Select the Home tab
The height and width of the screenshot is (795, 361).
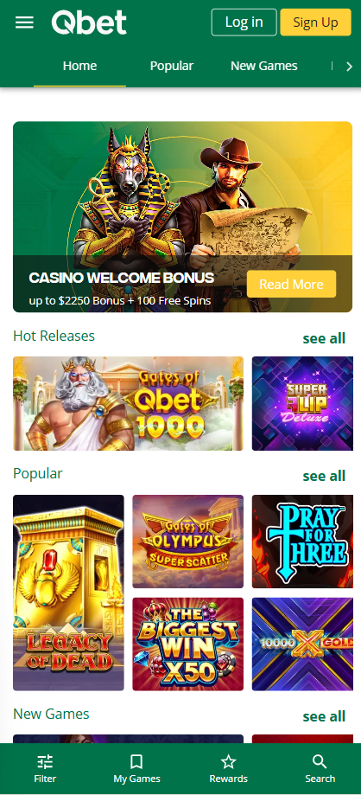point(79,66)
